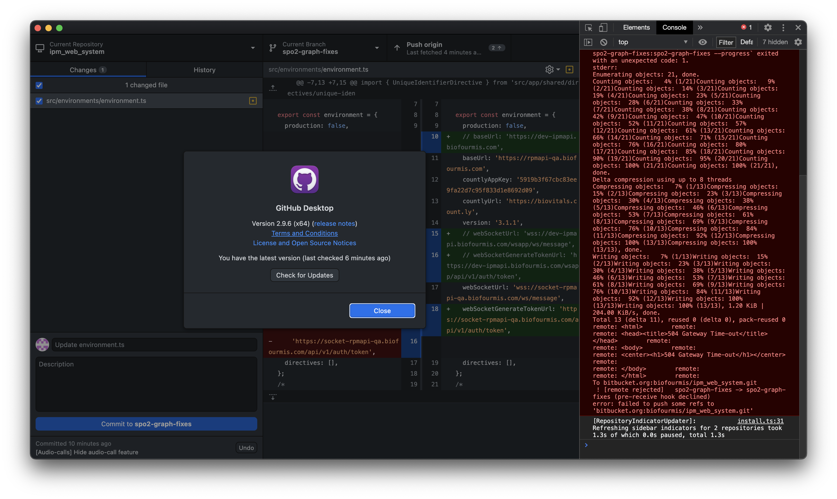Switch to the Console tab

pyautogui.click(x=674, y=27)
